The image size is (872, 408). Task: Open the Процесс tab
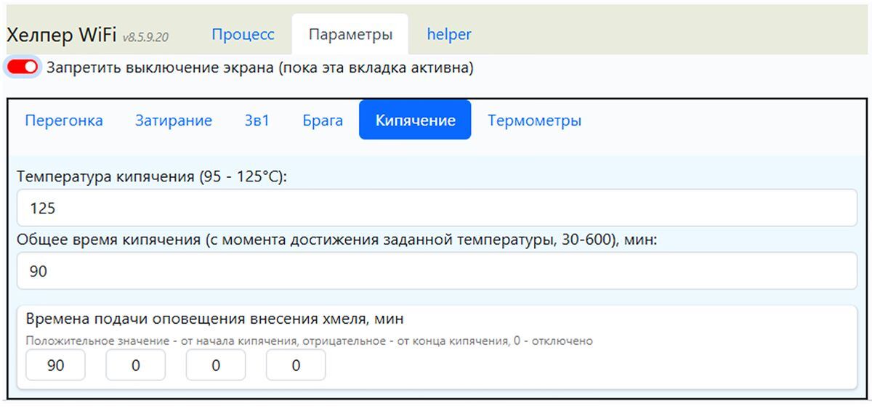pyautogui.click(x=243, y=34)
